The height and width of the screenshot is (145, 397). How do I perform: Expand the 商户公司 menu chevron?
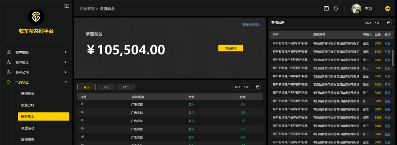point(66,72)
